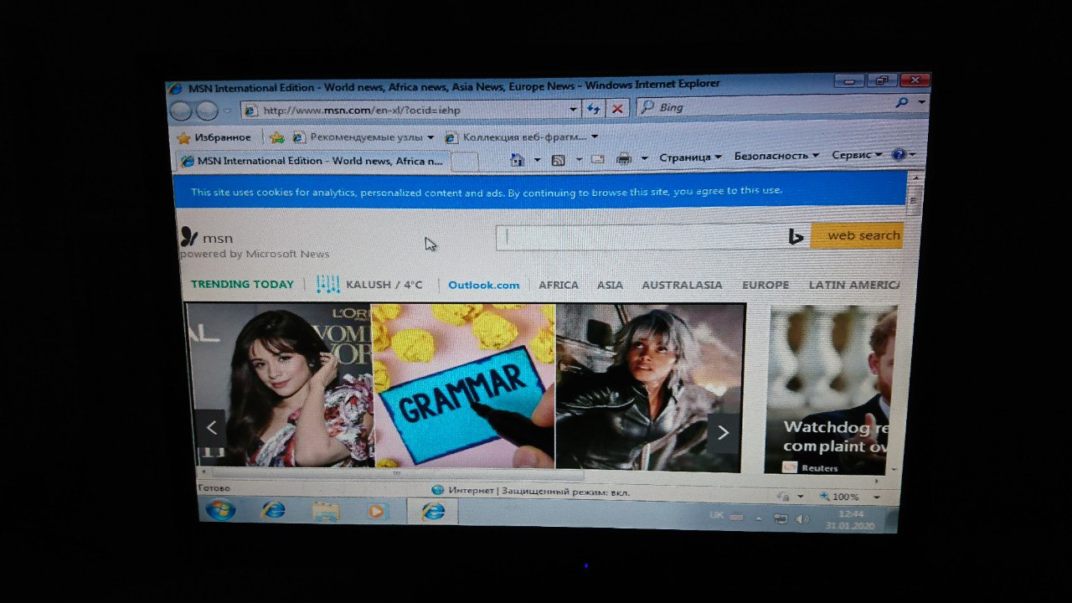
Task: Click the Kalush weather icon
Action: pos(327,284)
